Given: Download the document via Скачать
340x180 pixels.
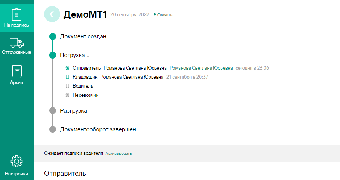Looking at the screenshot, I should tap(163, 15).
